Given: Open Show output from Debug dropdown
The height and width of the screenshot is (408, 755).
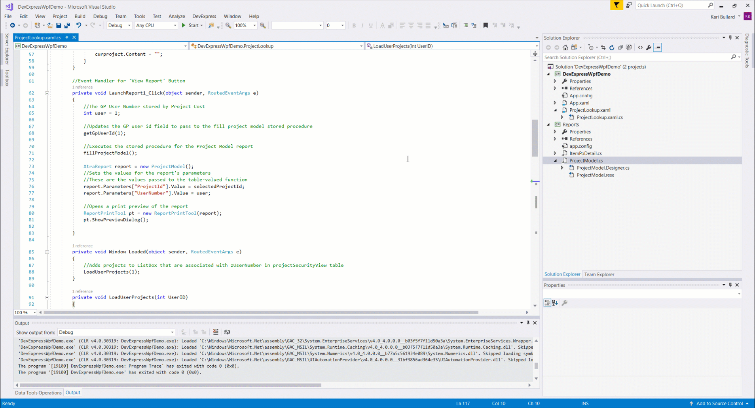Looking at the screenshot, I should pos(116,332).
